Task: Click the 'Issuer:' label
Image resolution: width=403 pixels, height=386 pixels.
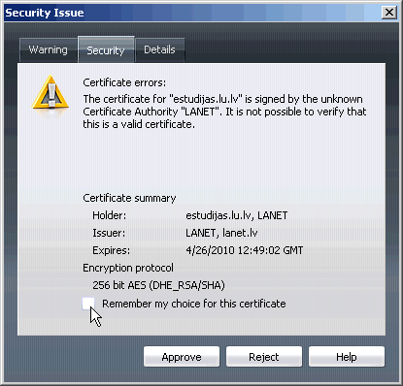Action: [x=109, y=233]
